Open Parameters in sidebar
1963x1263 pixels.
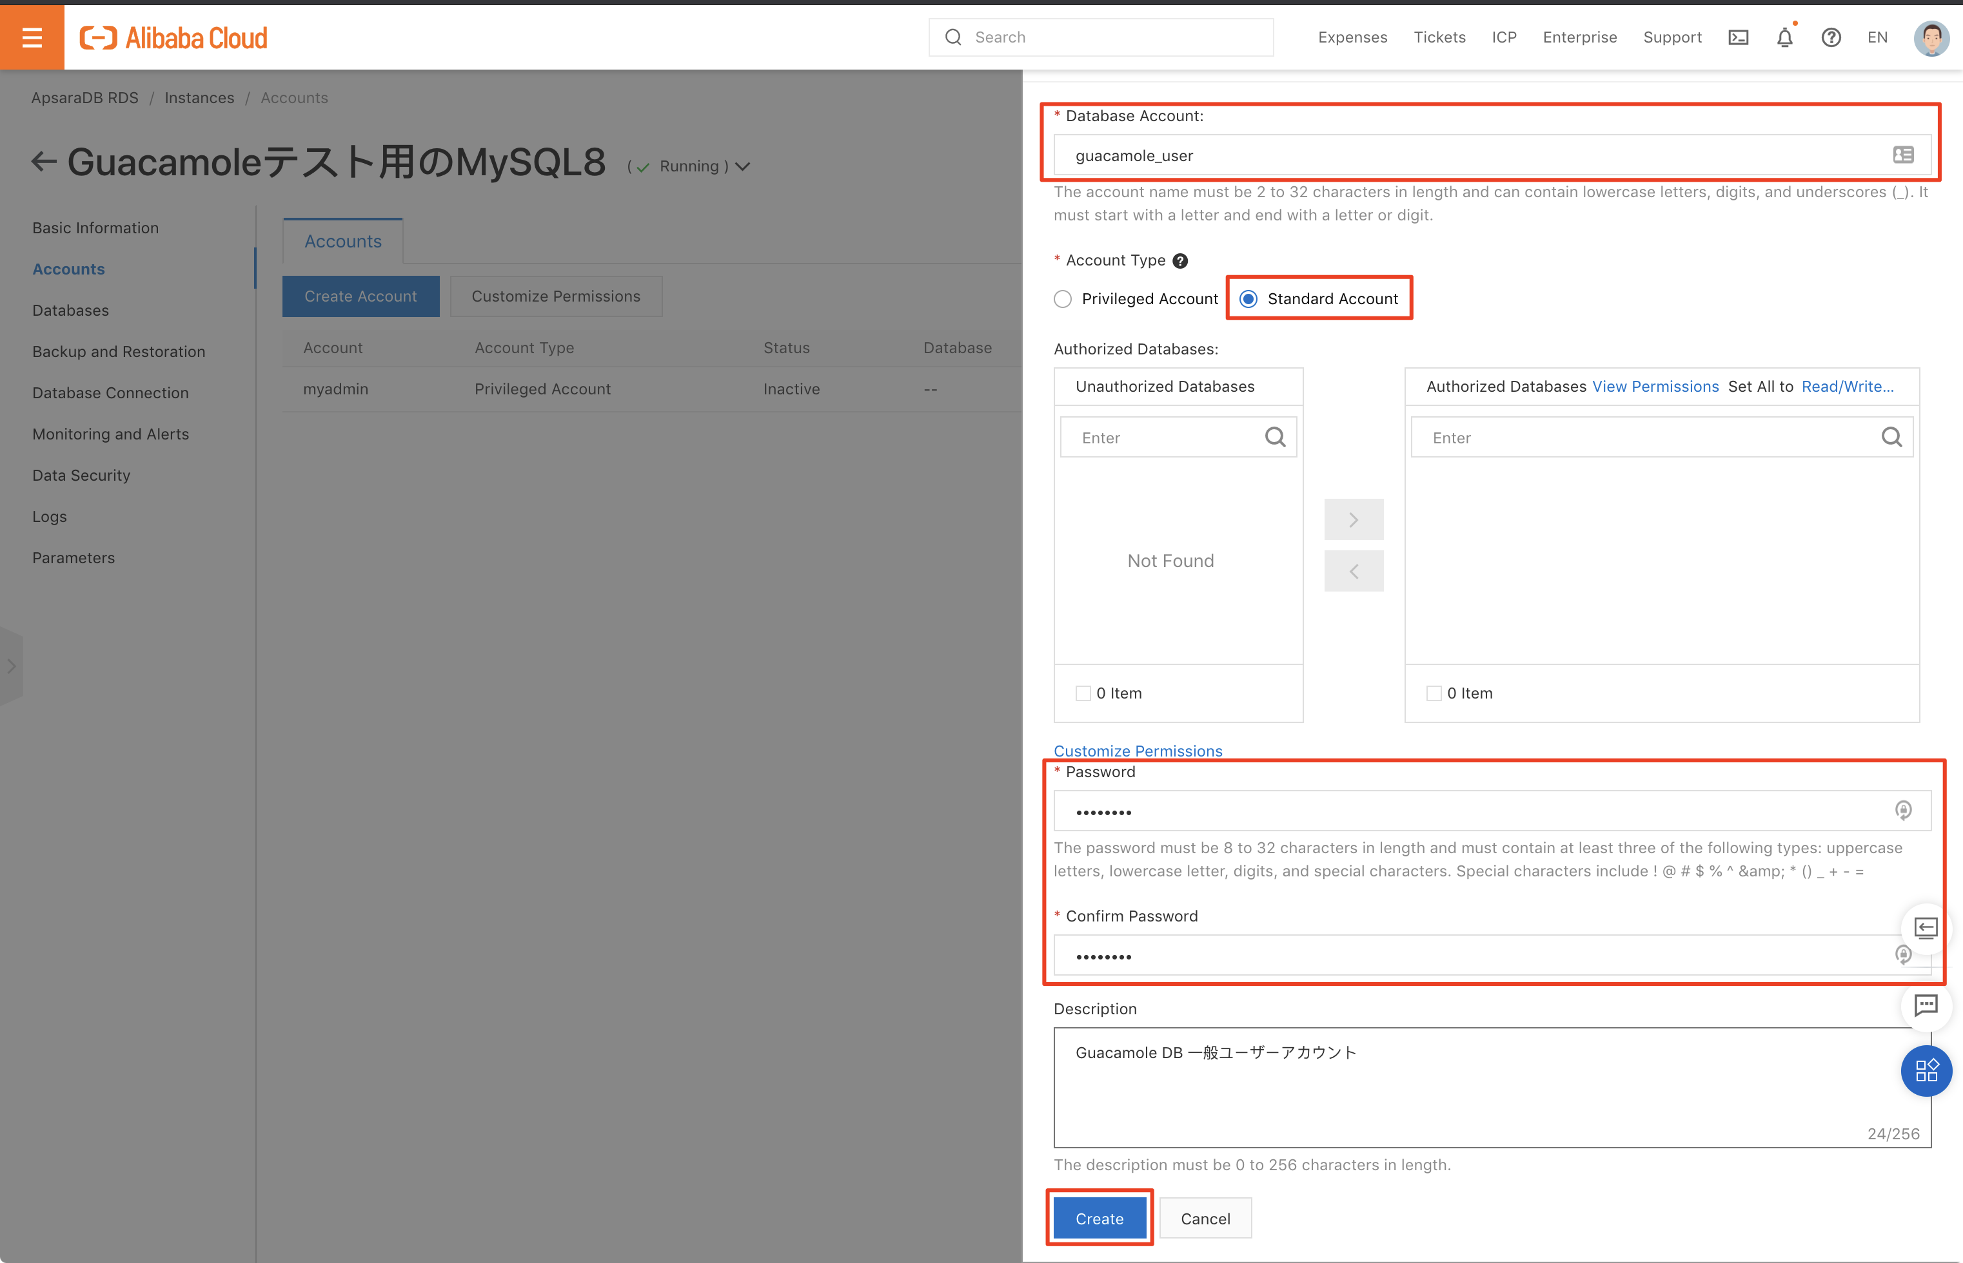[x=74, y=557]
